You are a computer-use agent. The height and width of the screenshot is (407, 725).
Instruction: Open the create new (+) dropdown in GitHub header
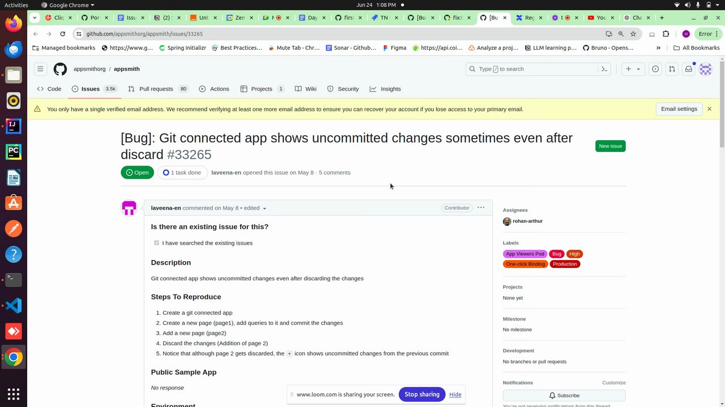click(633, 69)
